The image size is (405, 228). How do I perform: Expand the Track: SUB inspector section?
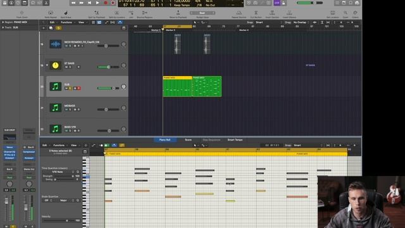click(3, 27)
